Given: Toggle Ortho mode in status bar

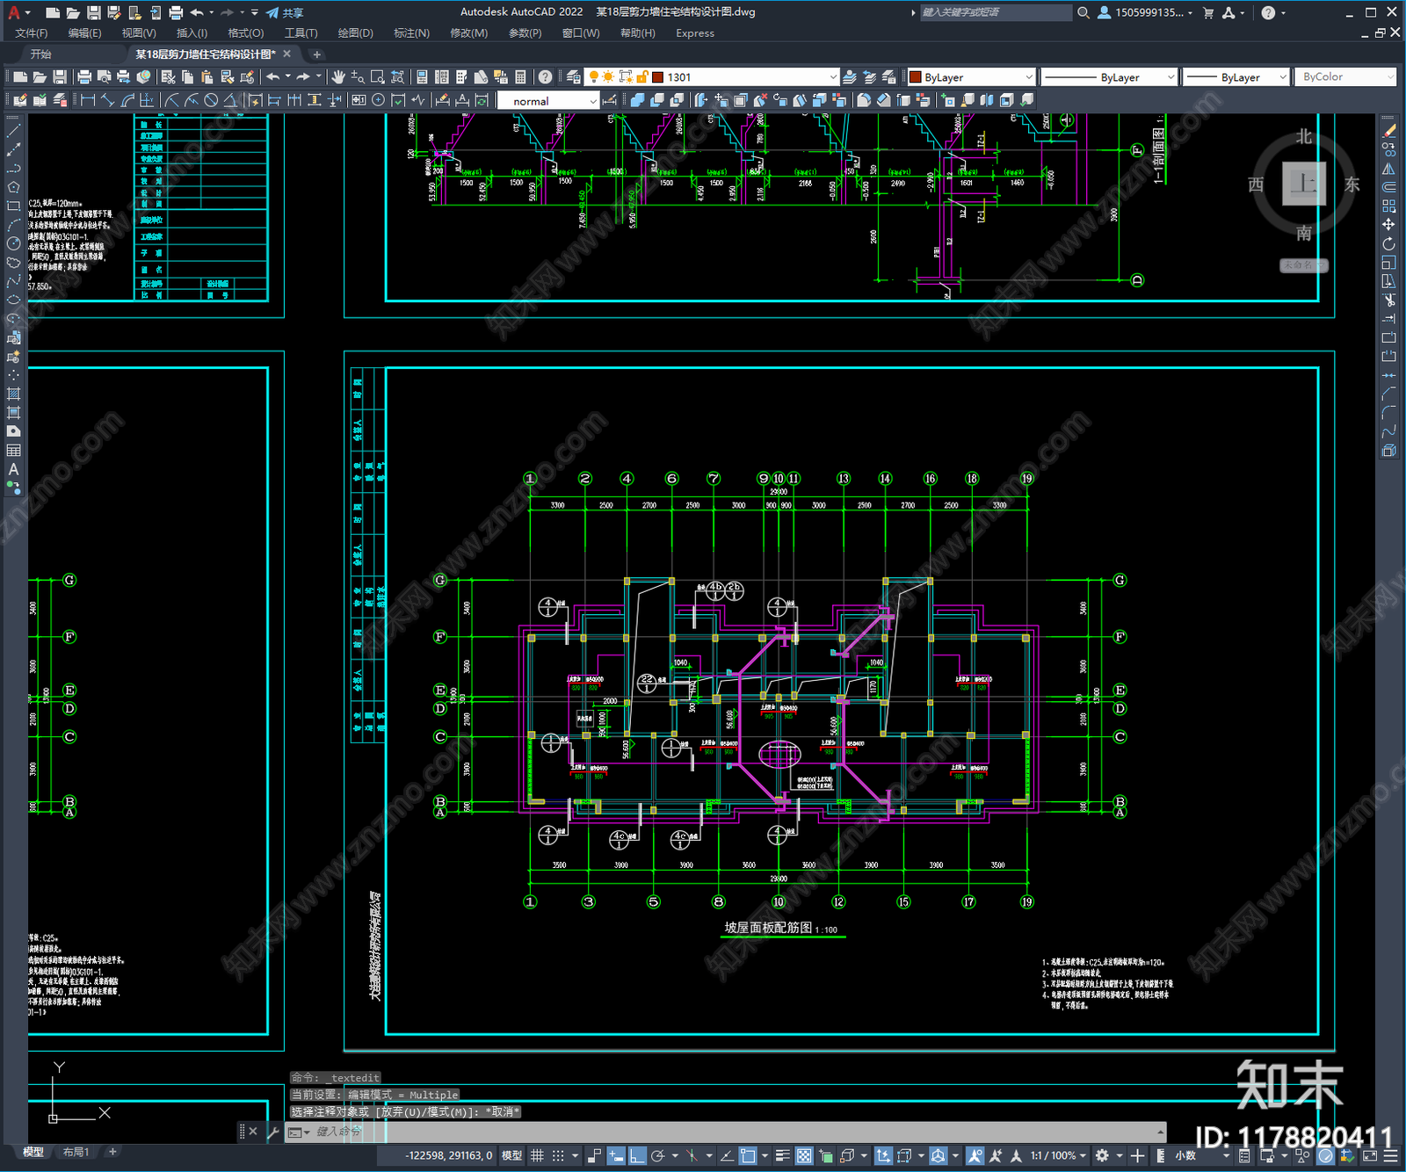Looking at the screenshot, I should pyautogui.click(x=637, y=1155).
